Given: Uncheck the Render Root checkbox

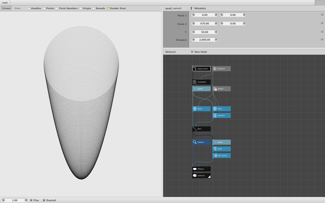Looking at the screenshot, I should [108, 8].
